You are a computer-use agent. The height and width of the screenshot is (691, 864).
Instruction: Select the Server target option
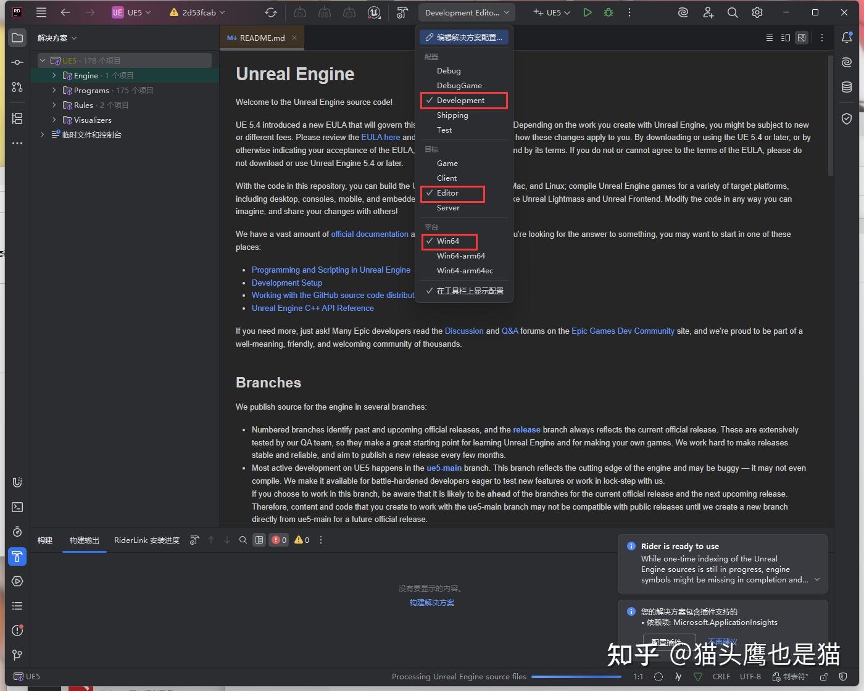[448, 207]
